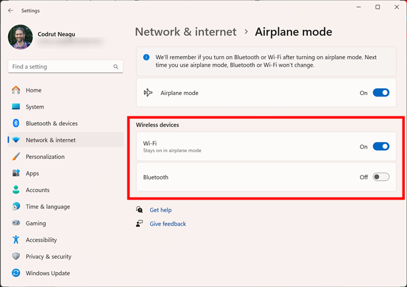
Task: Click the Accessibility figure icon
Action: pos(16,240)
